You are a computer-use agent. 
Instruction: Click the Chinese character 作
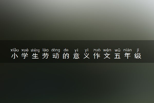[x=97, y=56]
